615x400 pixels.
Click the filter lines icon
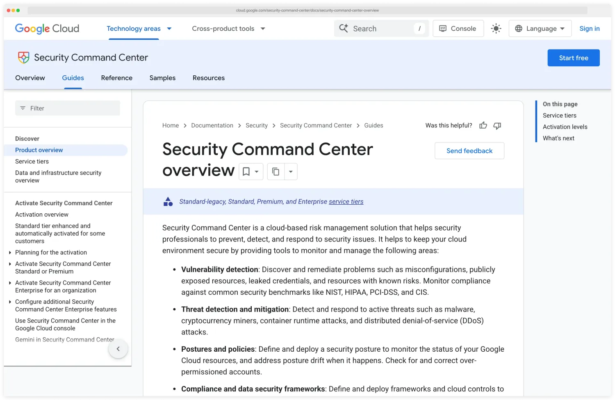[23, 108]
